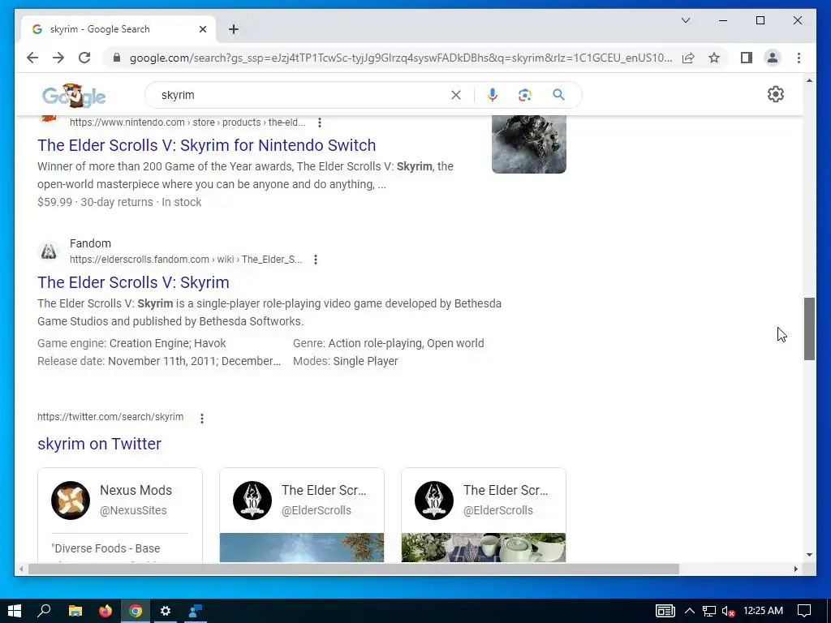
Task: Open more options for Twitter result
Action: click(x=202, y=419)
